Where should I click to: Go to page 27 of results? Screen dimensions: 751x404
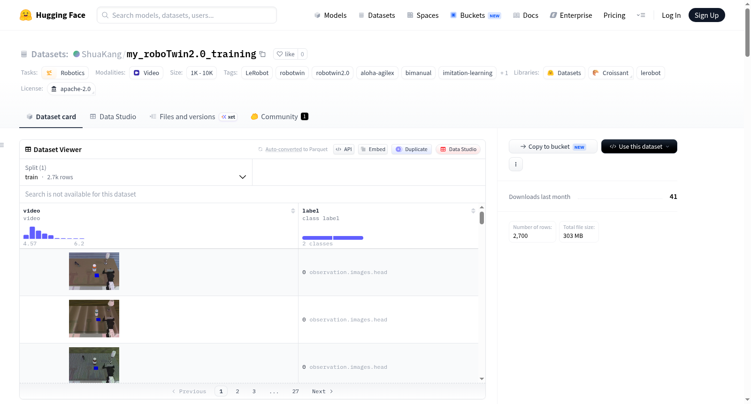(295, 391)
